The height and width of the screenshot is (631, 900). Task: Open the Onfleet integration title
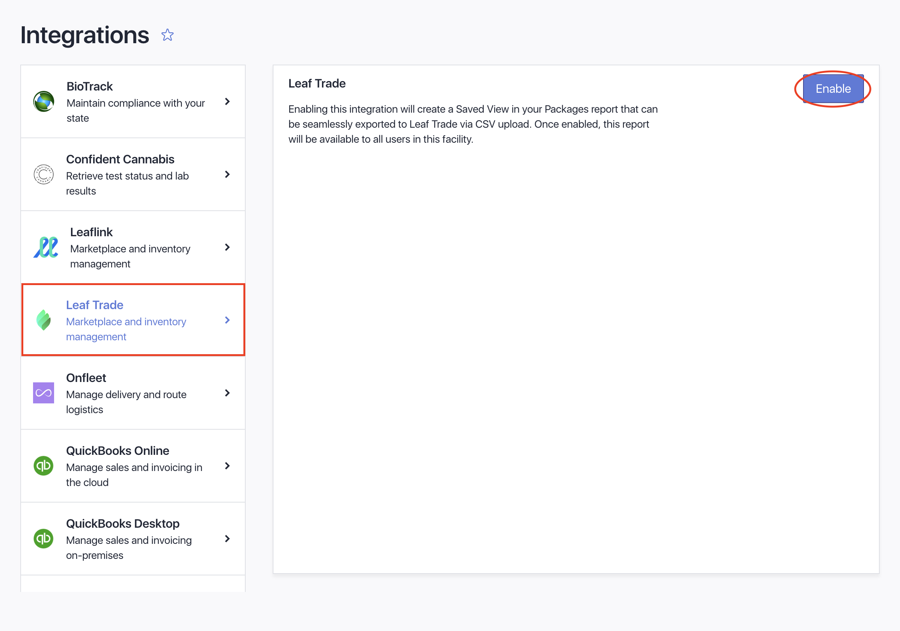(x=86, y=378)
